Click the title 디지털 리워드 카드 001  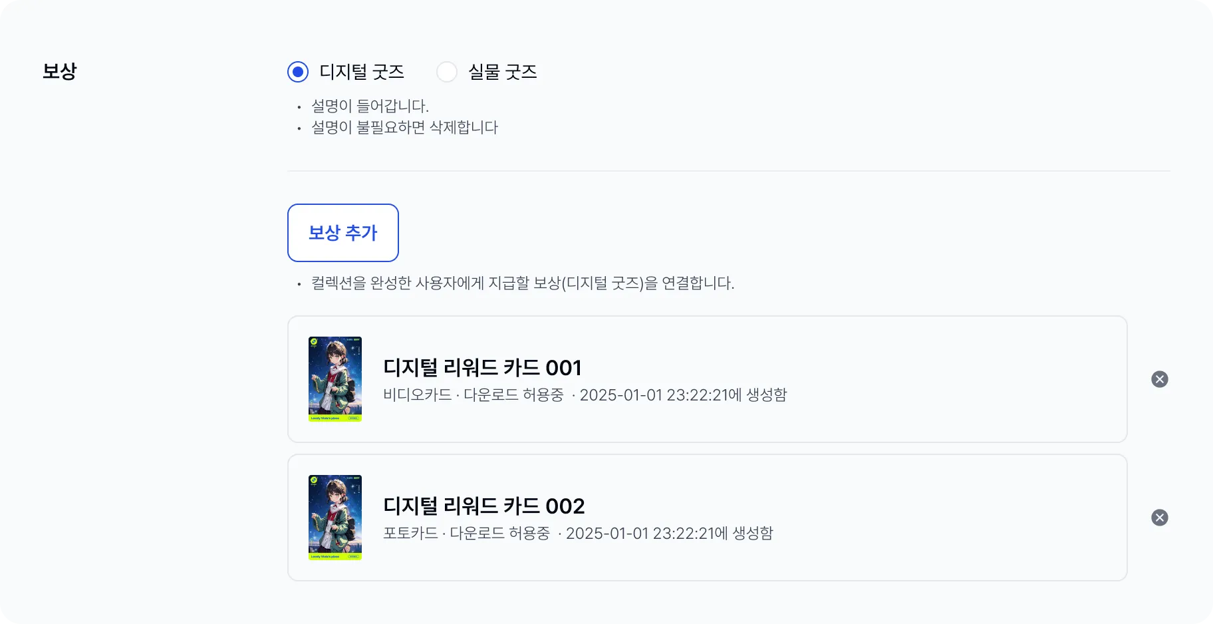click(483, 367)
